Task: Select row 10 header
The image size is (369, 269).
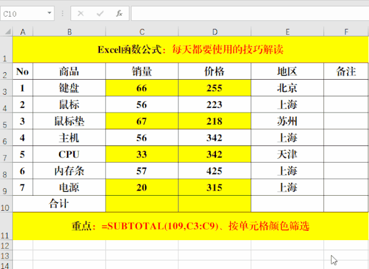Action: (6, 204)
